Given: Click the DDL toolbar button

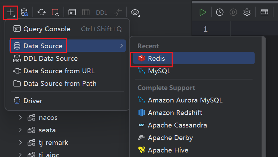Looking at the screenshot, I should click(x=102, y=13).
